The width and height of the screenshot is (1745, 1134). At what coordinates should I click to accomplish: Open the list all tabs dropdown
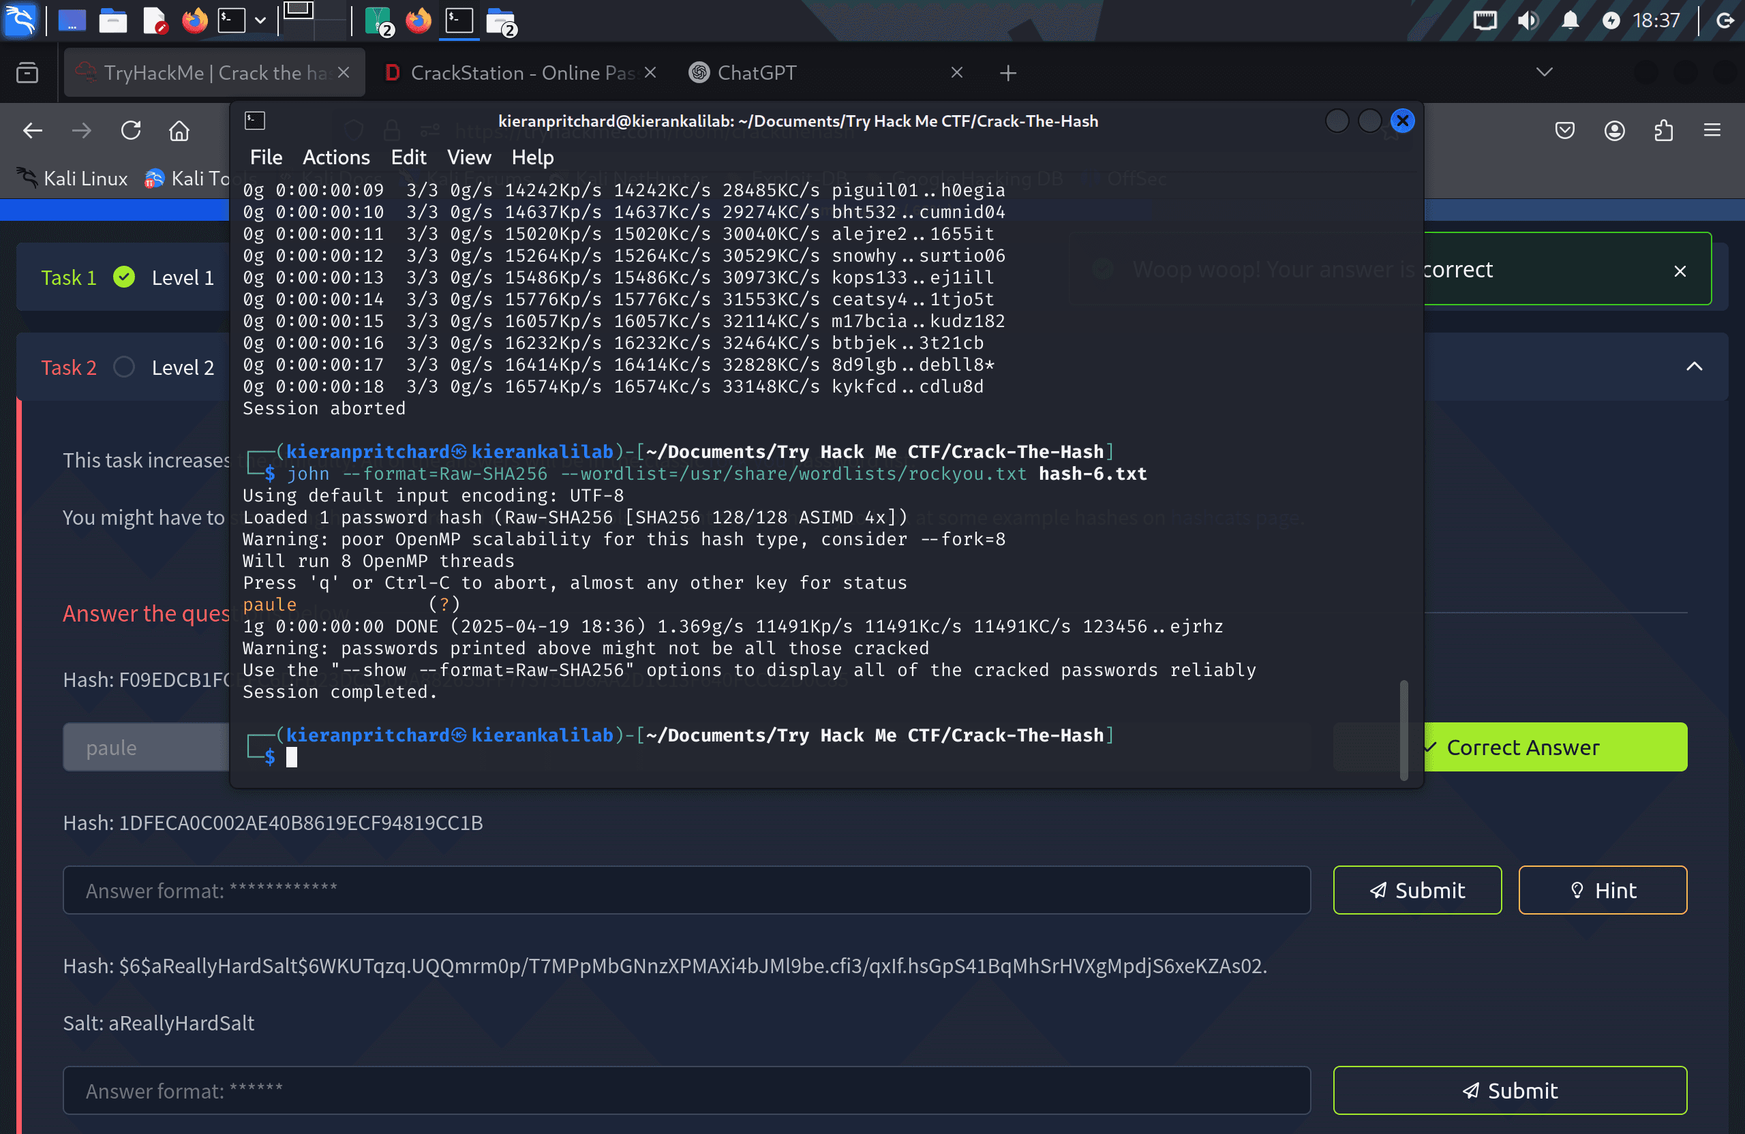1544,72
